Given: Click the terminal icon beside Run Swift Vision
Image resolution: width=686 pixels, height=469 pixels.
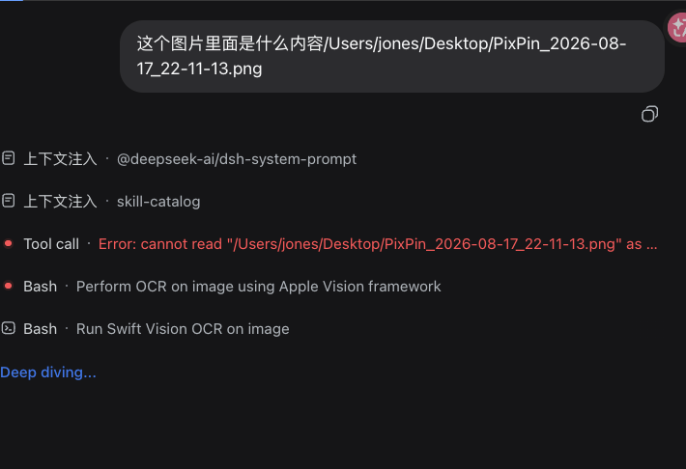Looking at the screenshot, I should coord(9,328).
